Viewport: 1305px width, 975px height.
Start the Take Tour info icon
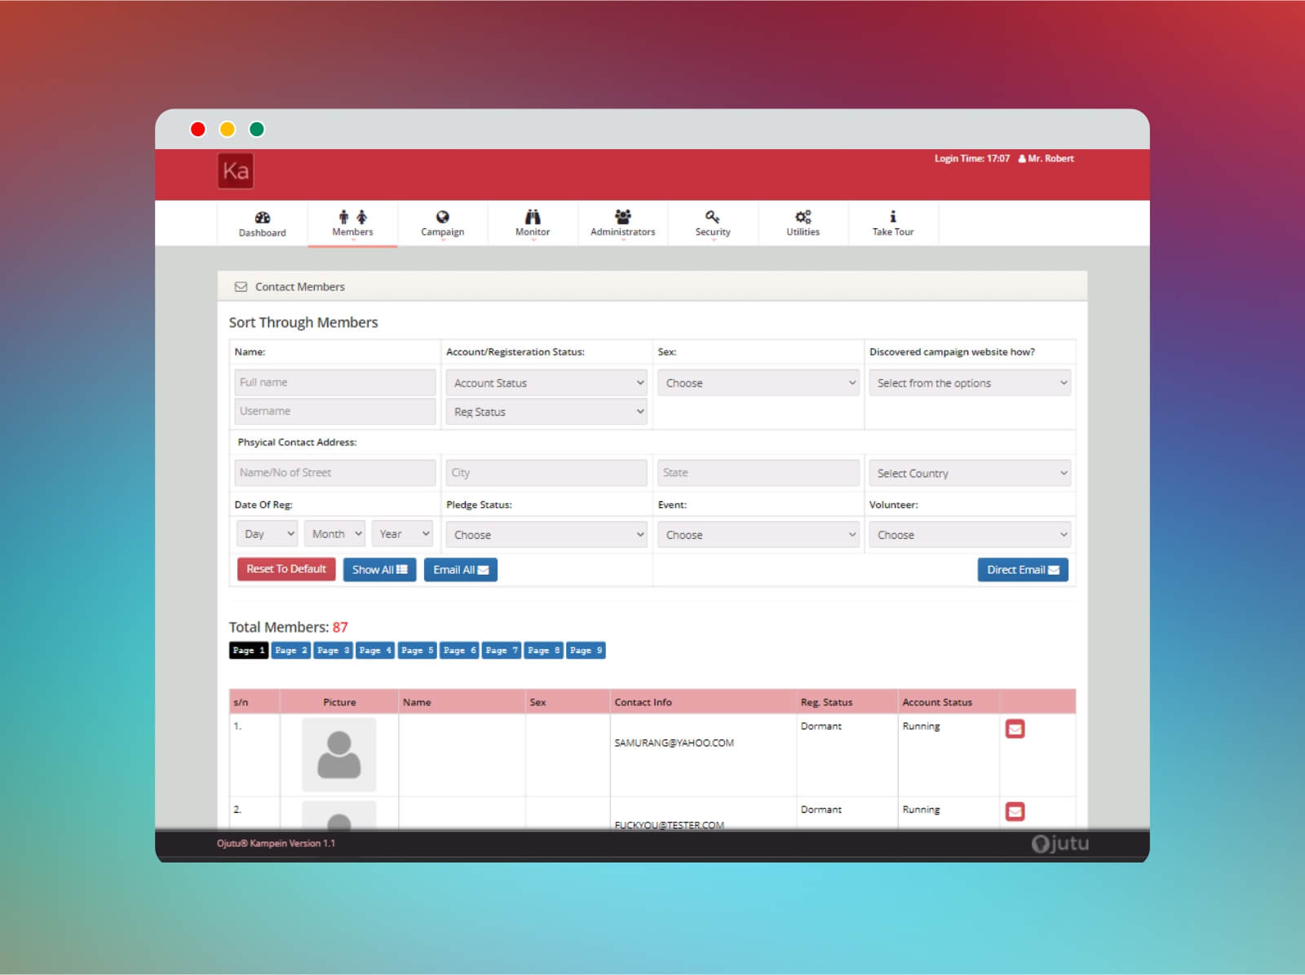click(893, 216)
